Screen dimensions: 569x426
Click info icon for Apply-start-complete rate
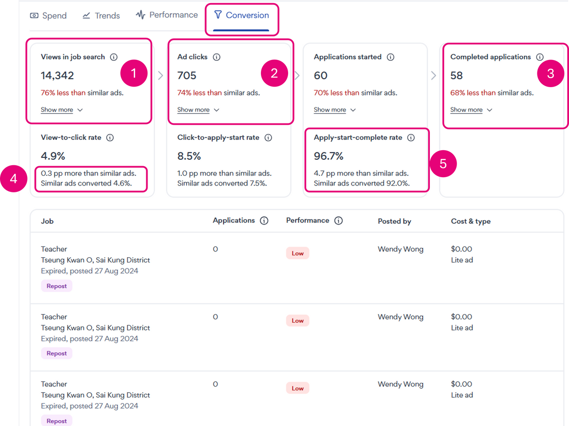coord(411,138)
